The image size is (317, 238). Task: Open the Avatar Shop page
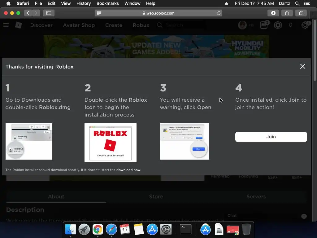[x=79, y=25]
